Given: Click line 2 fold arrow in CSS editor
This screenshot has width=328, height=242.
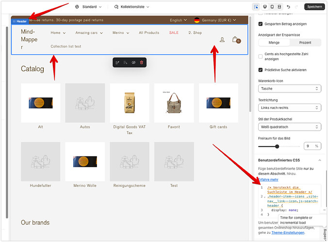Looking at the screenshot, I should [x=264, y=197].
